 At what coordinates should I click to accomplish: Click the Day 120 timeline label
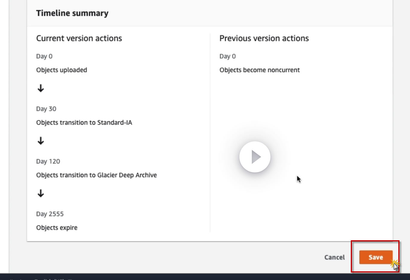click(48, 161)
